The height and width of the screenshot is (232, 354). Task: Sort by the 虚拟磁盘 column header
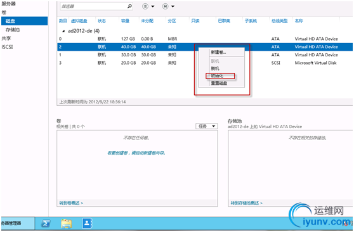(79, 21)
